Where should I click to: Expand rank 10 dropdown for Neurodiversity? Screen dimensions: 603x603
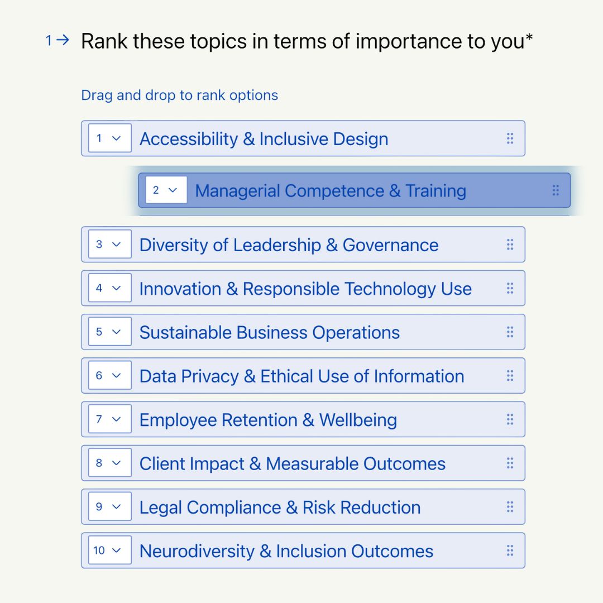coord(109,551)
